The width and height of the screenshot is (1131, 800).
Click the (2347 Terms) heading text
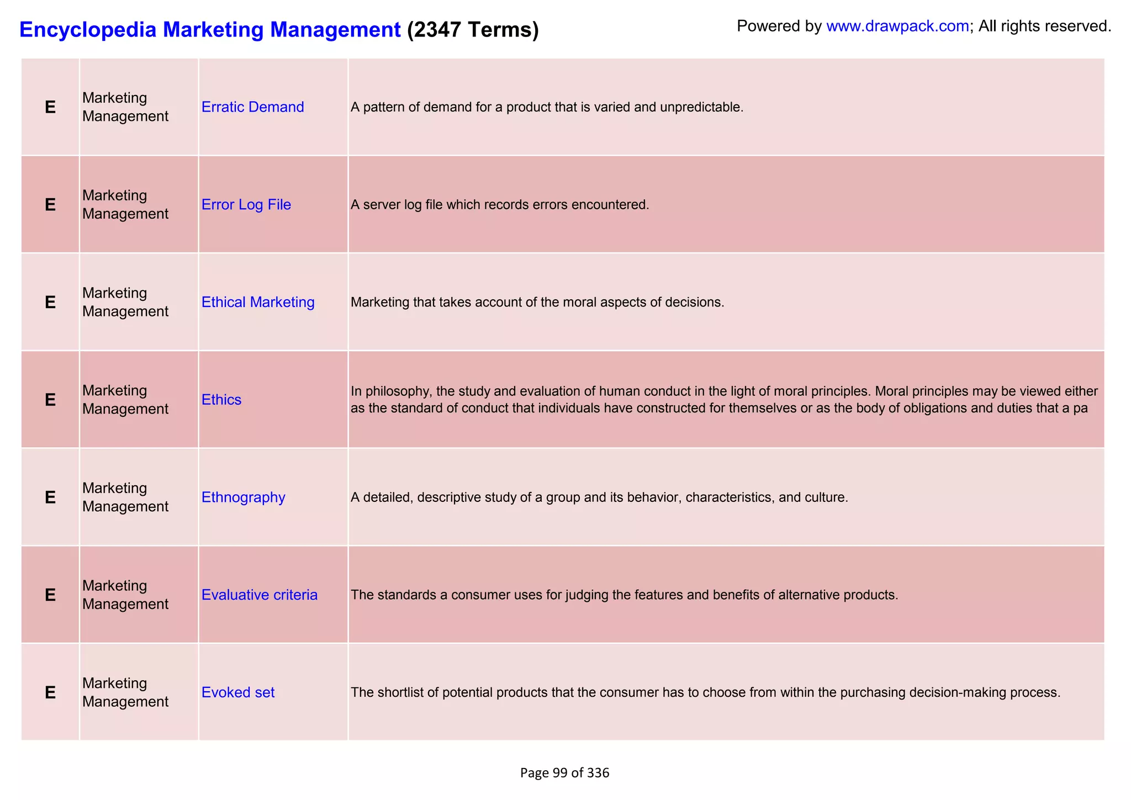(473, 29)
